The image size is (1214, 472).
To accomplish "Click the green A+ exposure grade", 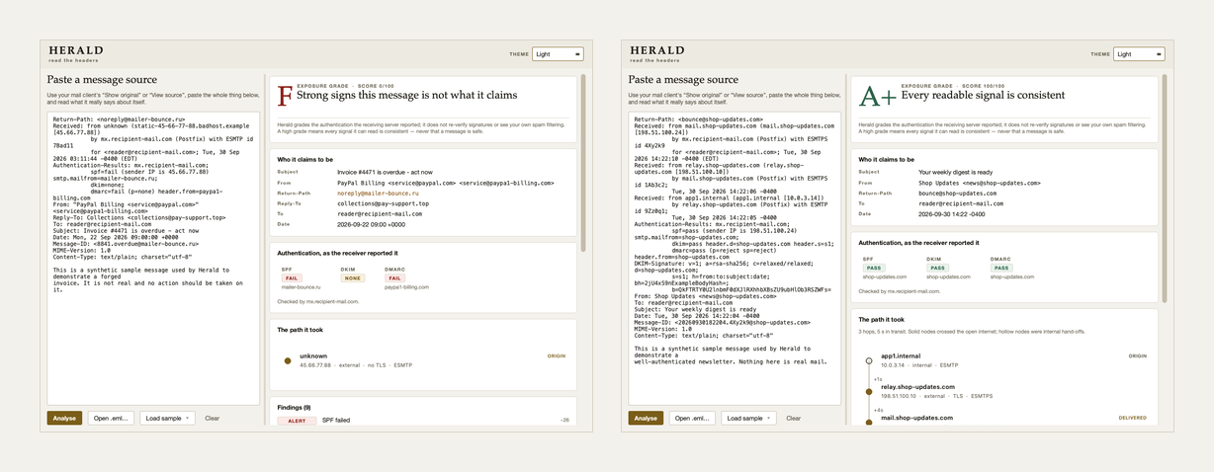I will 878,96.
